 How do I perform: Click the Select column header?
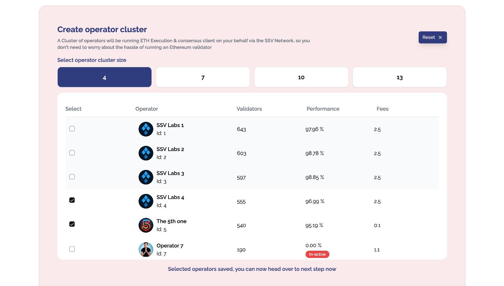click(x=73, y=109)
